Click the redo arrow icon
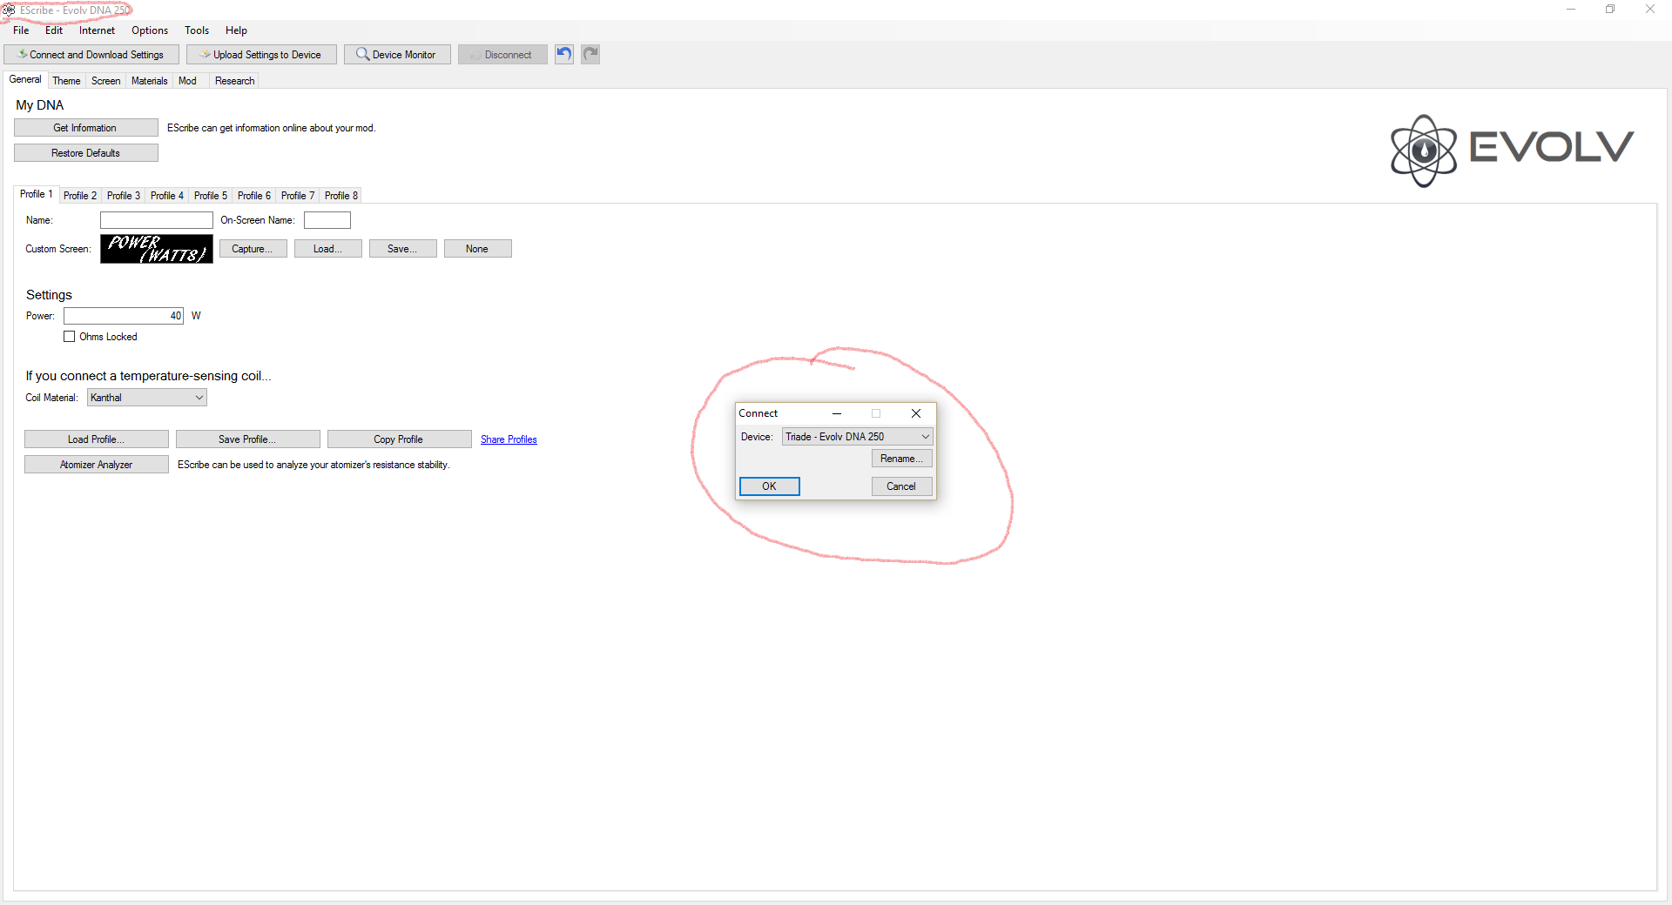The image size is (1672, 905). point(590,54)
